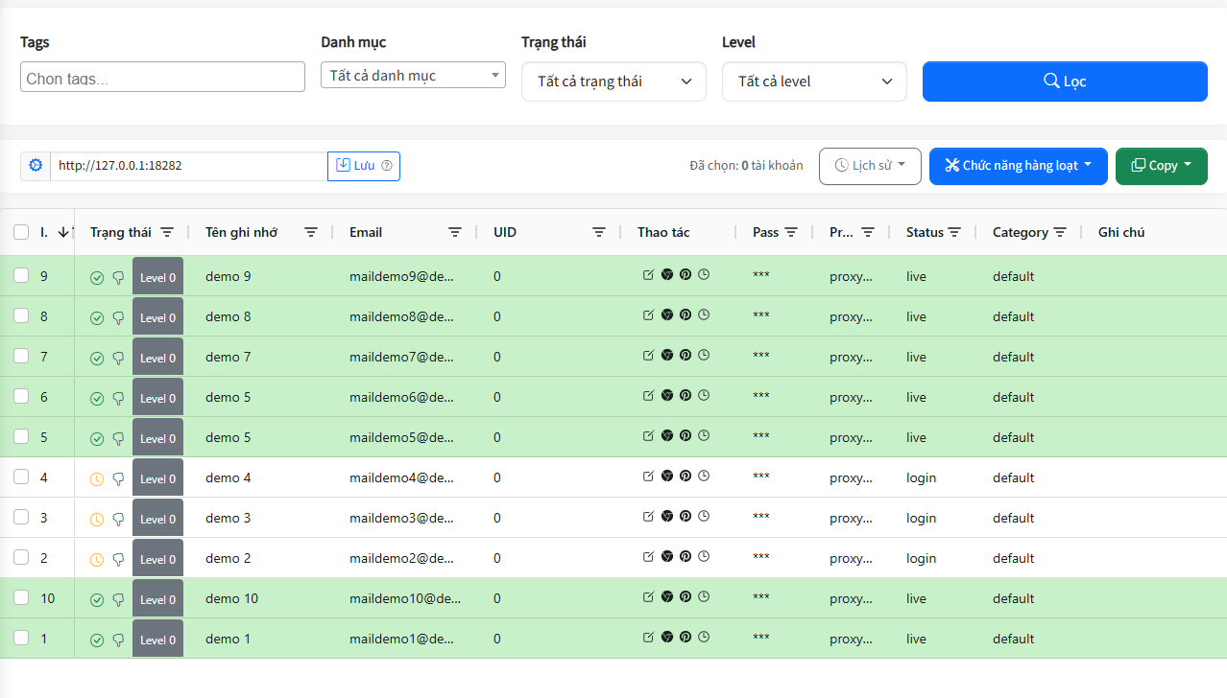Click the 'login' status in demo 3 row
Screen dimensions: 1227x698
point(921,518)
